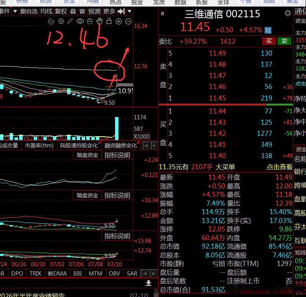Image resolution: width=306 pixels, height=297 pixels.
Task: Select the OBV indicator tab
Action: pyautogui.click(x=114, y=273)
